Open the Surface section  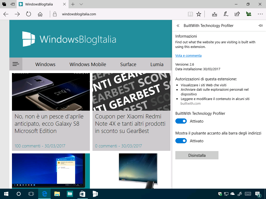(x=128, y=64)
